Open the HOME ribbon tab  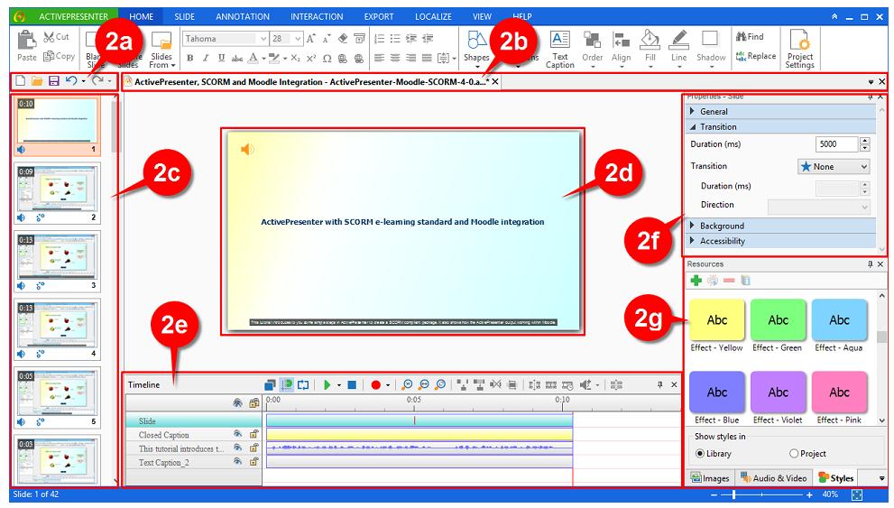(142, 16)
